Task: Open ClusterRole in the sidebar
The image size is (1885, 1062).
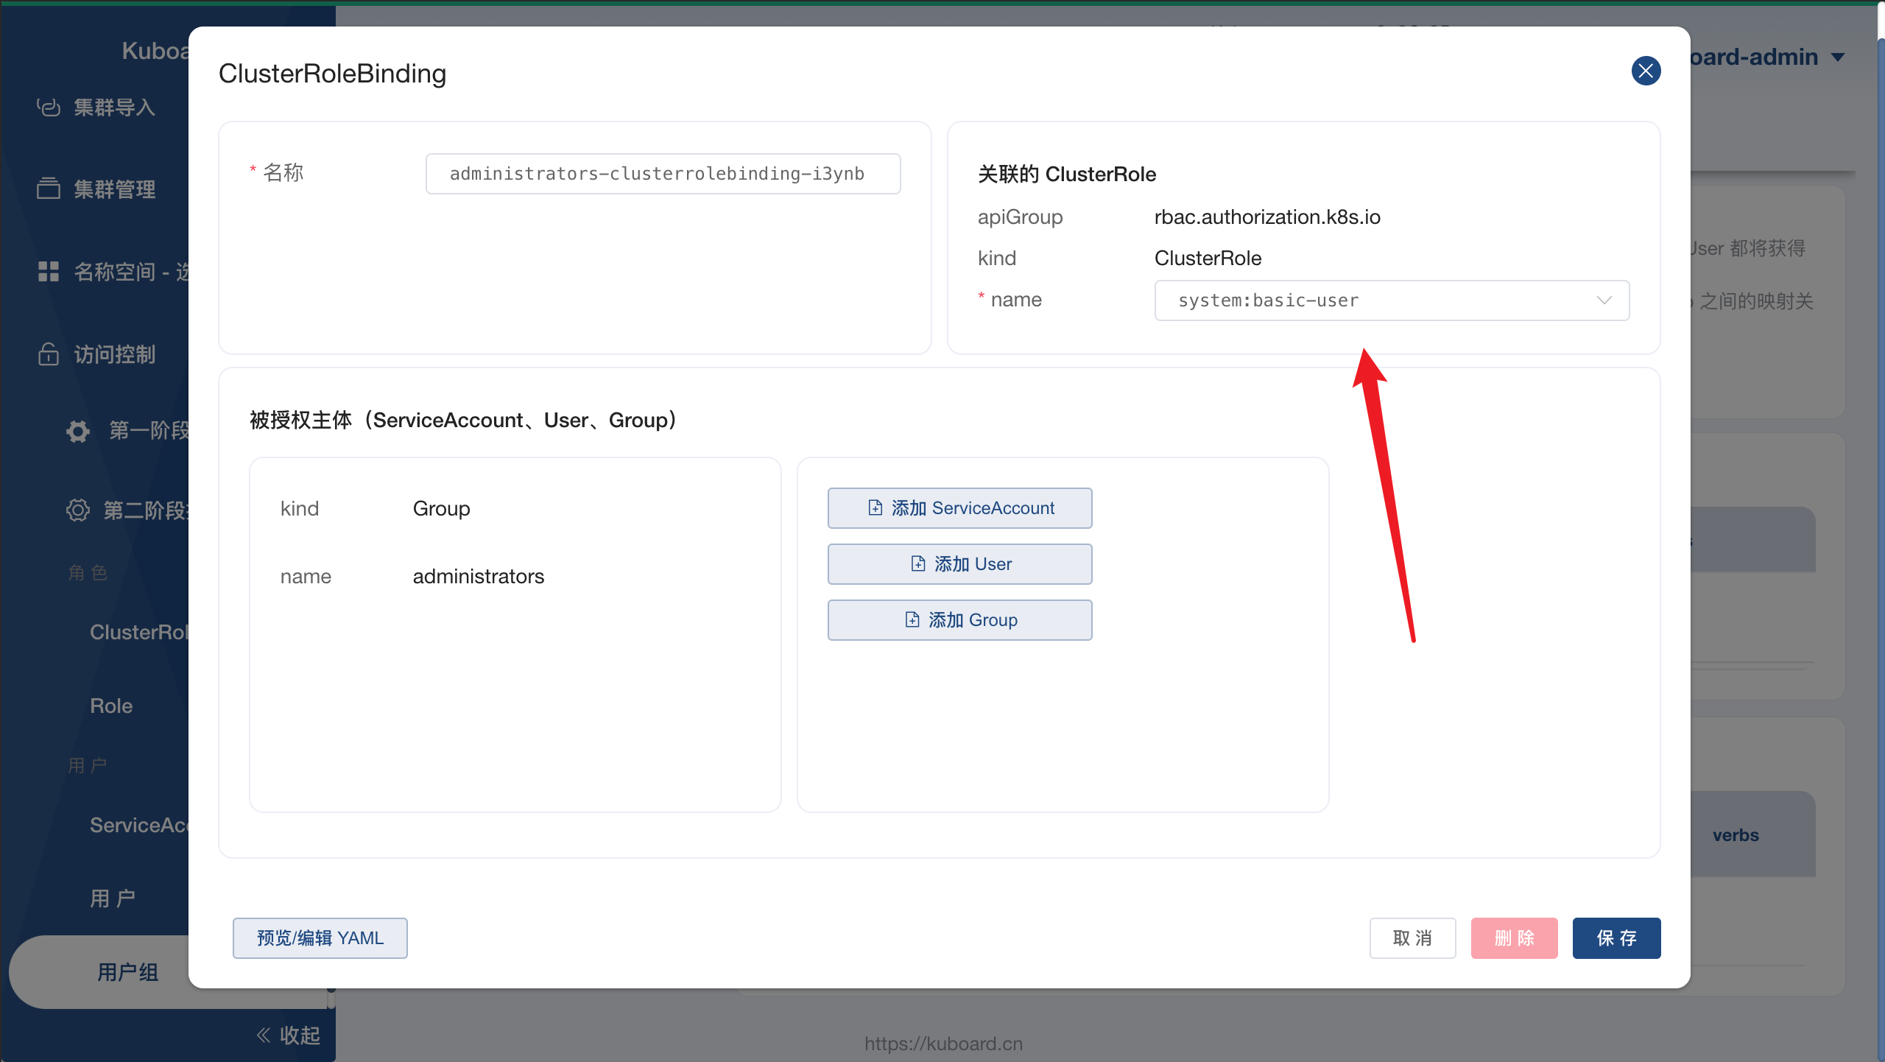Action: click(138, 633)
